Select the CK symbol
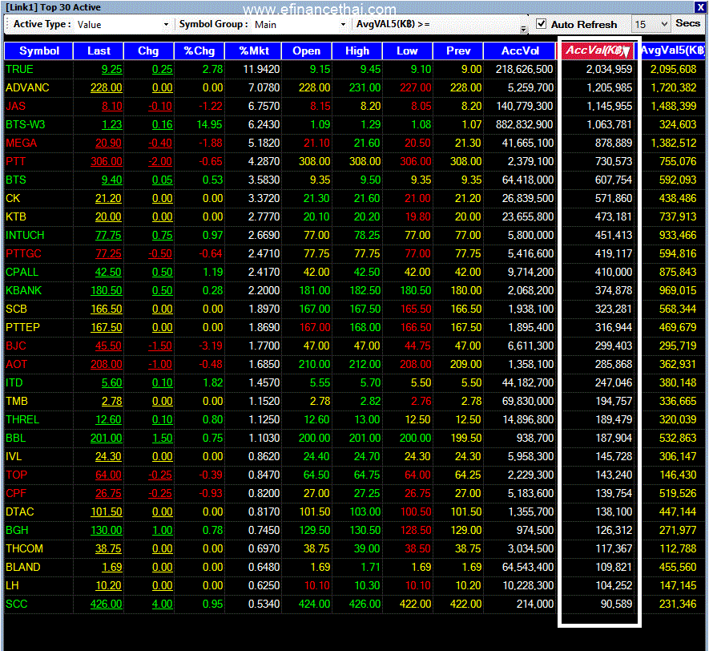Image resolution: width=709 pixels, height=651 pixels. (x=13, y=198)
